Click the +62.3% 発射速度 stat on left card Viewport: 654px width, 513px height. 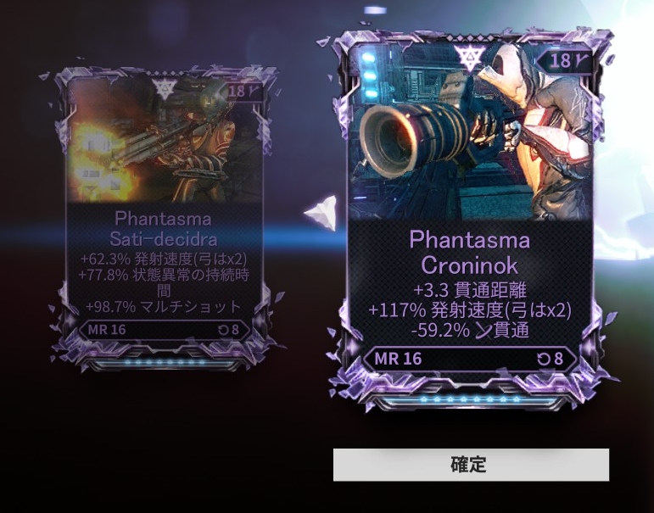[164, 259]
